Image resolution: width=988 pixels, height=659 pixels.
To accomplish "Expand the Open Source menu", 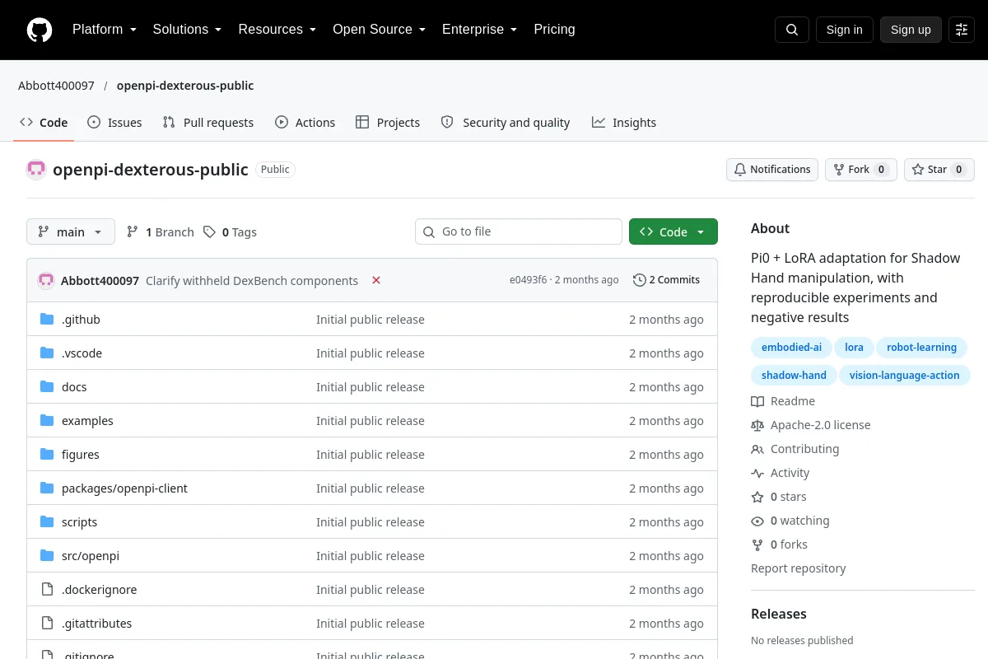I will [x=379, y=30].
